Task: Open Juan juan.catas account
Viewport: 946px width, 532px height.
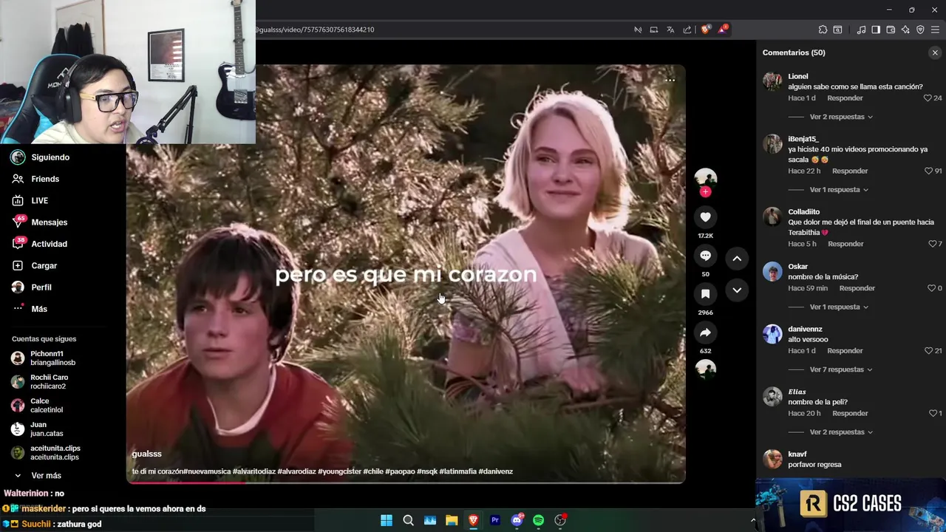Action: pyautogui.click(x=41, y=429)
